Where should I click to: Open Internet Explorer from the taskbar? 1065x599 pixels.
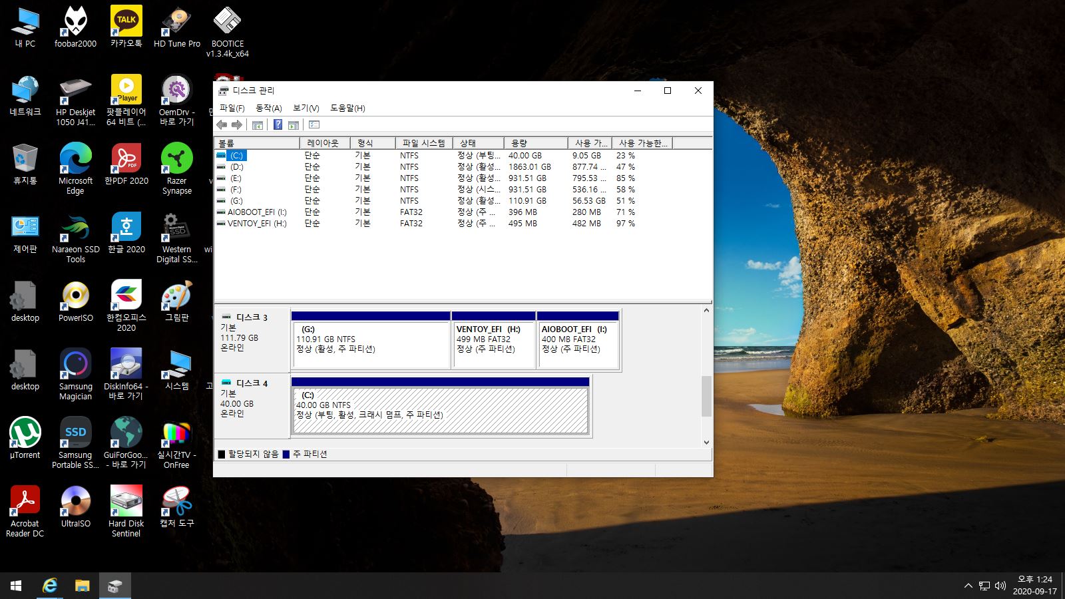point(50,586)
